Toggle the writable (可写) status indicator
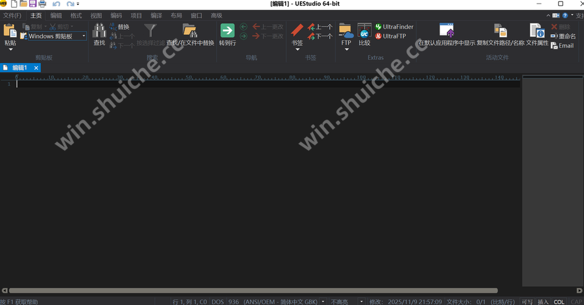The width and height of the screenshot is (584, 305). [527, 301]
